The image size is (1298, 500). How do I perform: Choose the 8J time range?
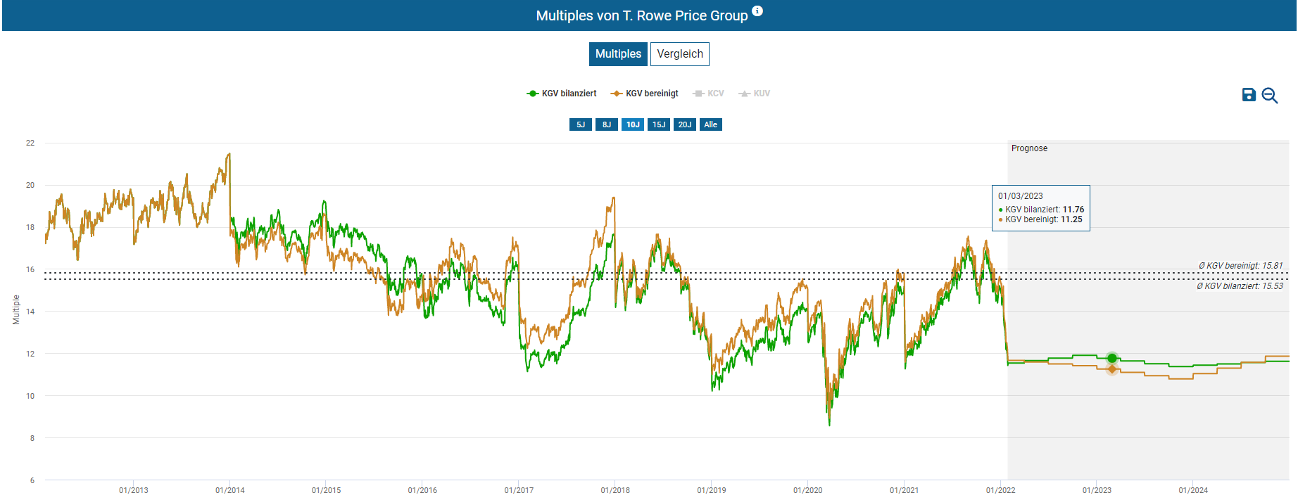607,124
